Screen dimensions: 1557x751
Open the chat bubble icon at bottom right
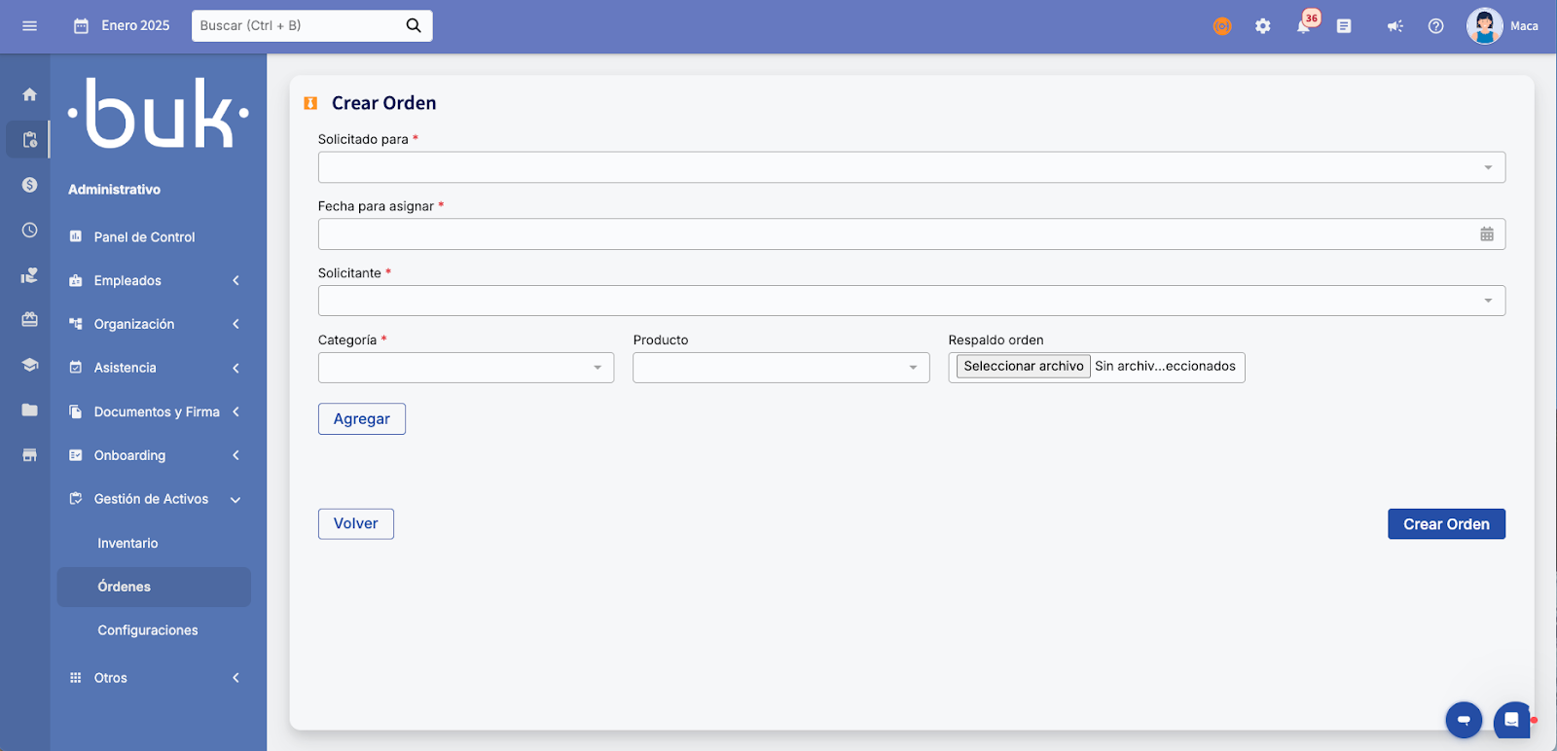tap(1510, 720)
